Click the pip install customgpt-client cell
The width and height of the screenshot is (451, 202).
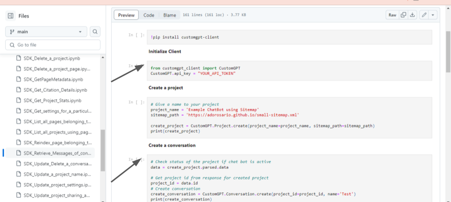(289, 37)
